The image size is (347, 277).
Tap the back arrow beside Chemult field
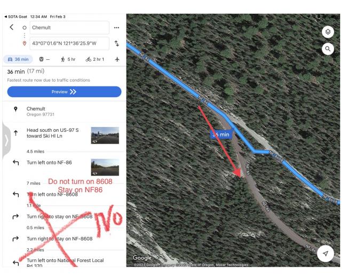tap(12, 27)
